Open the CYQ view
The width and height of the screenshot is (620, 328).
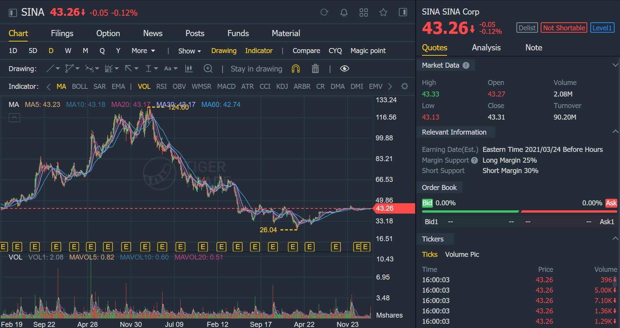pos(335,51)
